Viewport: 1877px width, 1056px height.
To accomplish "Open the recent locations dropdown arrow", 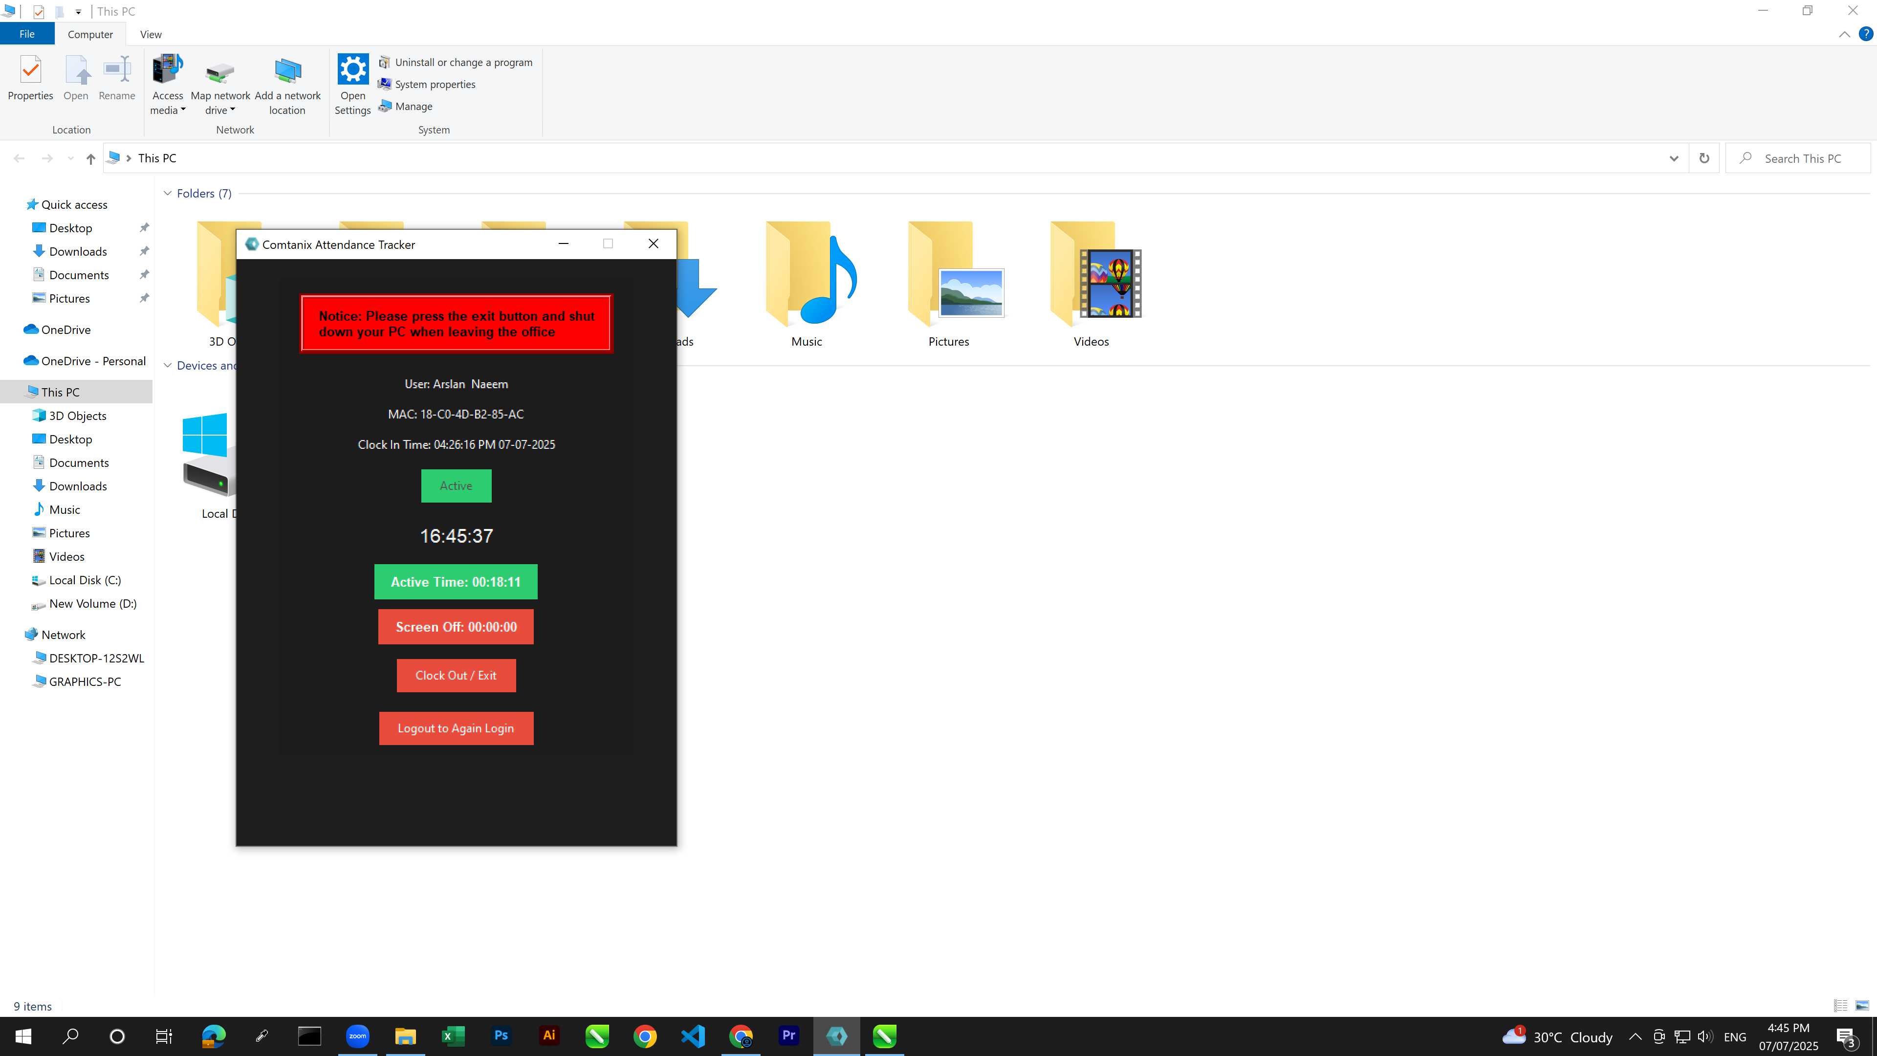I will coord(70,159).
